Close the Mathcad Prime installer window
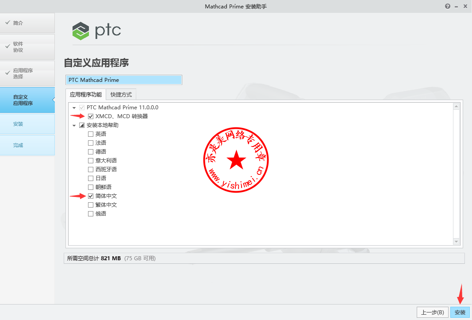This screenshot has height=320, width=472. pos(465,6)
